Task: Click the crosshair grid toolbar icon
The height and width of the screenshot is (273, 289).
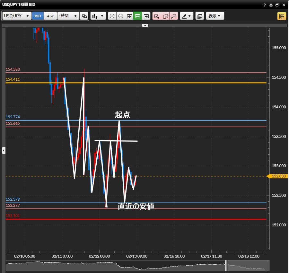Action: click(x=129, y=16)
